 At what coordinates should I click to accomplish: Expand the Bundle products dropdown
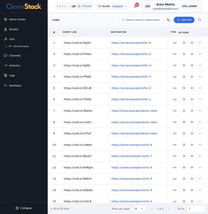point(113,6)
